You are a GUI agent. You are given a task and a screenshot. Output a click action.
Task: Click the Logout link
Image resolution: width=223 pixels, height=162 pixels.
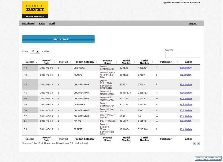pos(192,23)
